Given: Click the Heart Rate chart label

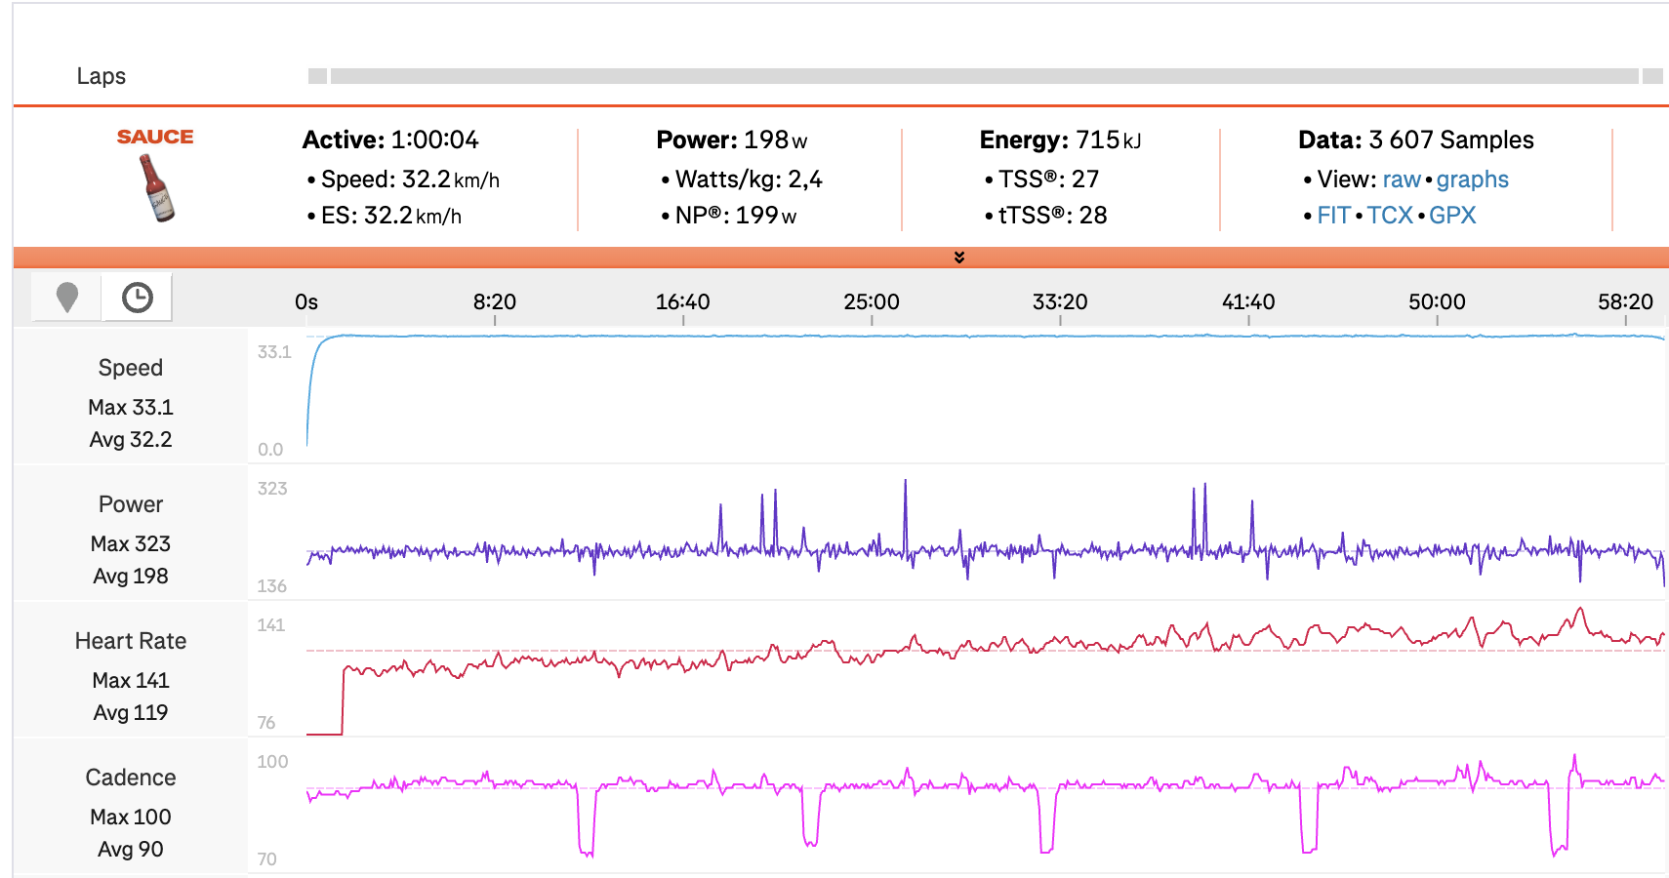Looking at the screenshot, I should (x=131, y=641).
